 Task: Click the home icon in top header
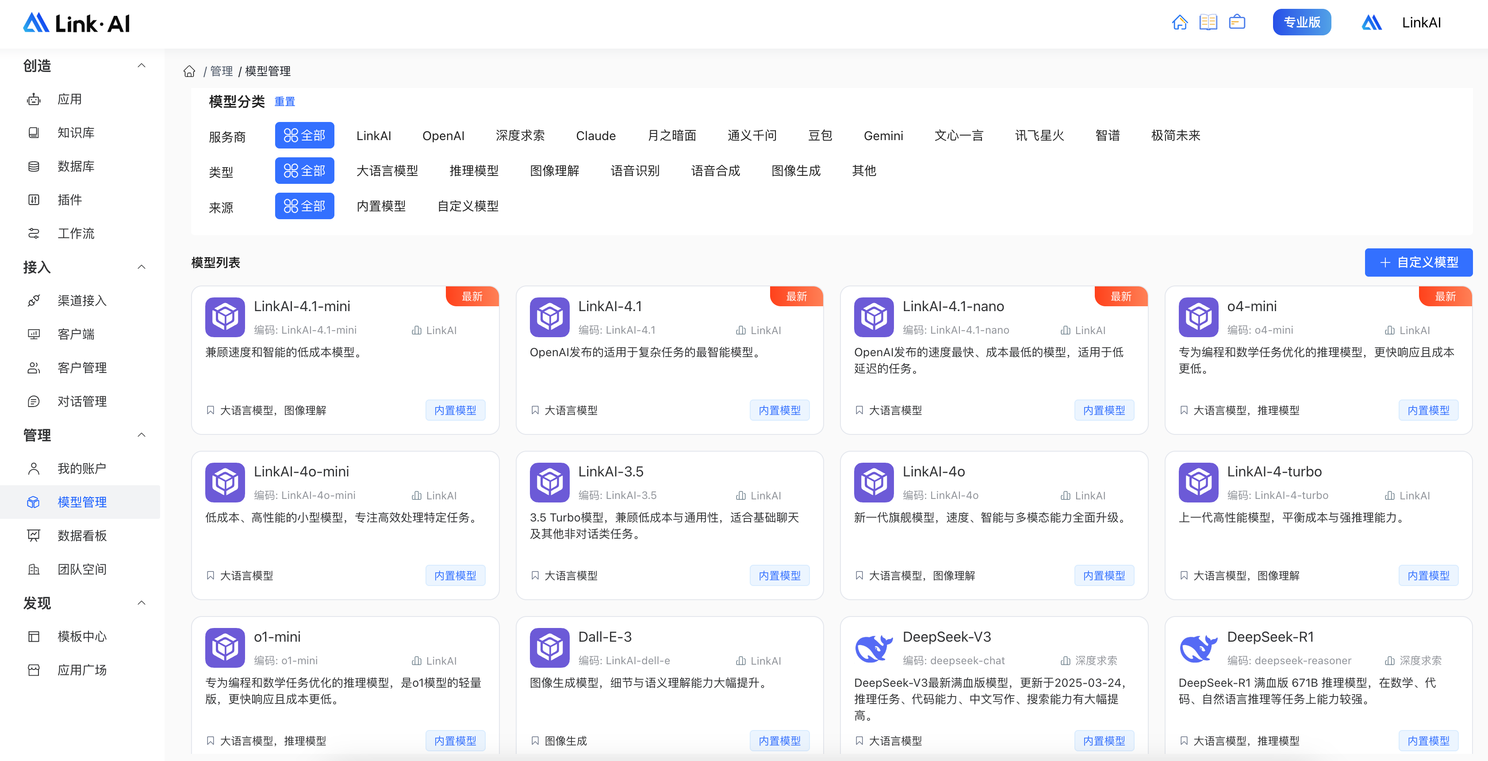[1180, 23]
